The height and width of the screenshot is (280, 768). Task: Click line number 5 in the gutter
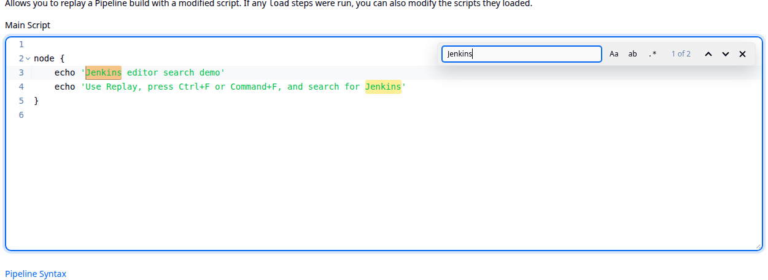click(x=21, y=101)
